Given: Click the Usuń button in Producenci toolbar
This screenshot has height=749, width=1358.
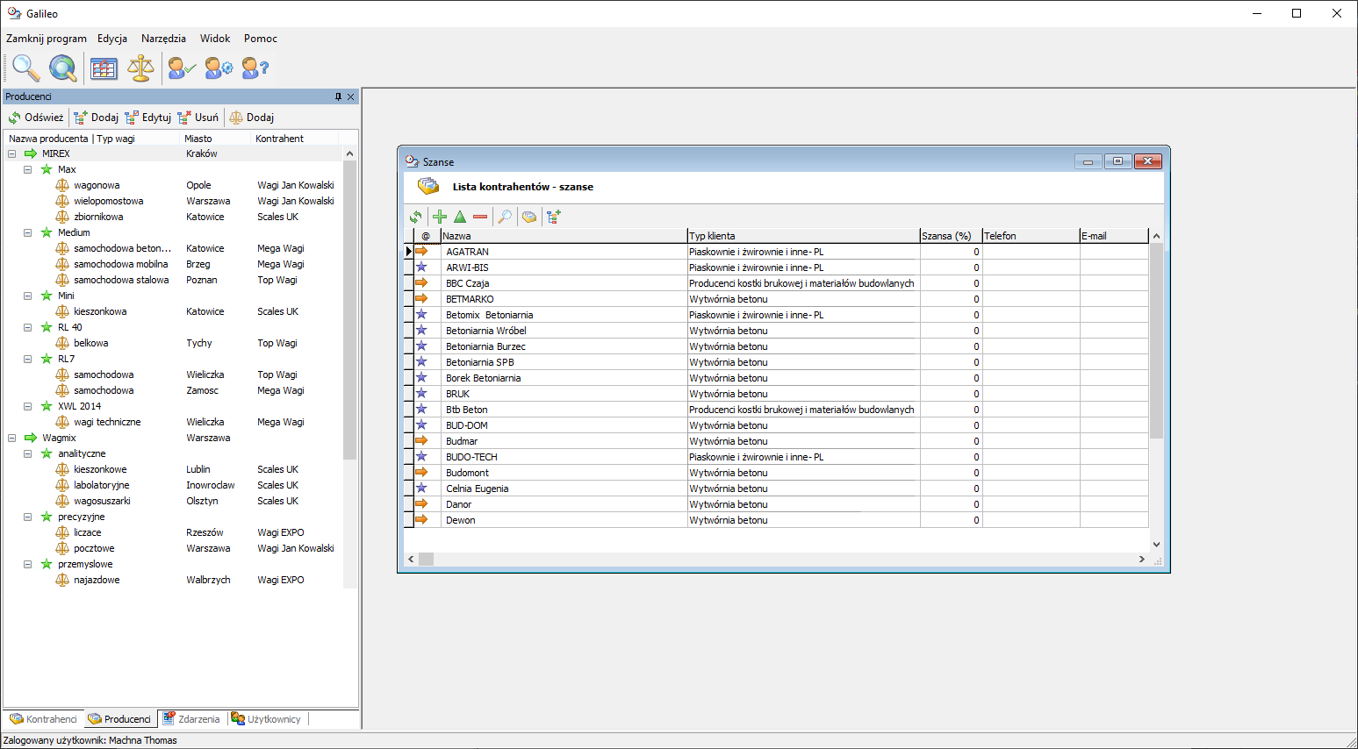Looking at the screenshot, I should (x=198, y=118).
